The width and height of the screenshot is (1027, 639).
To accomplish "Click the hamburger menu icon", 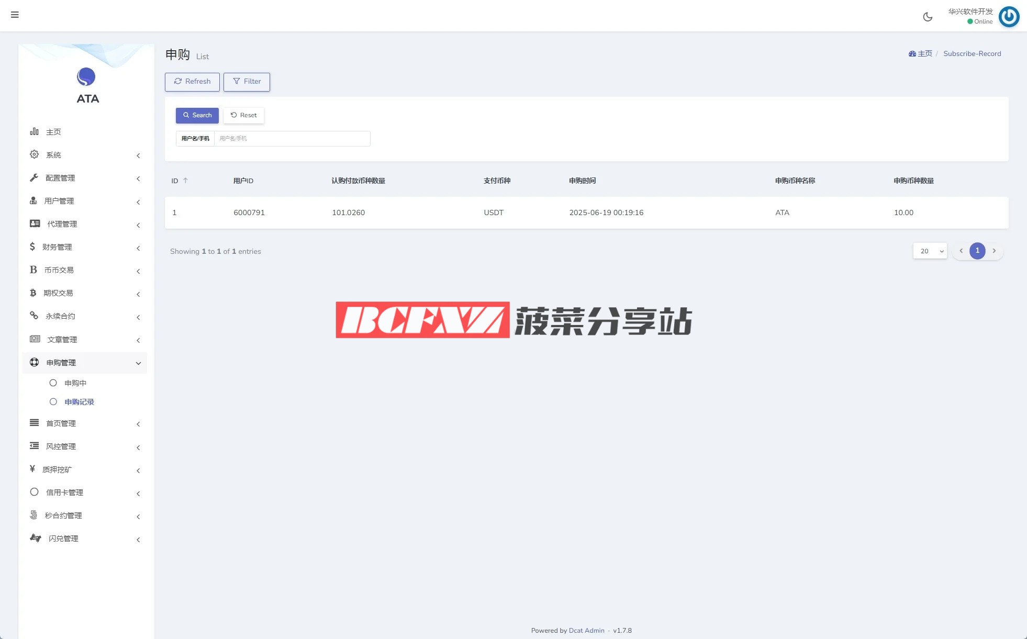I will 15,15.
